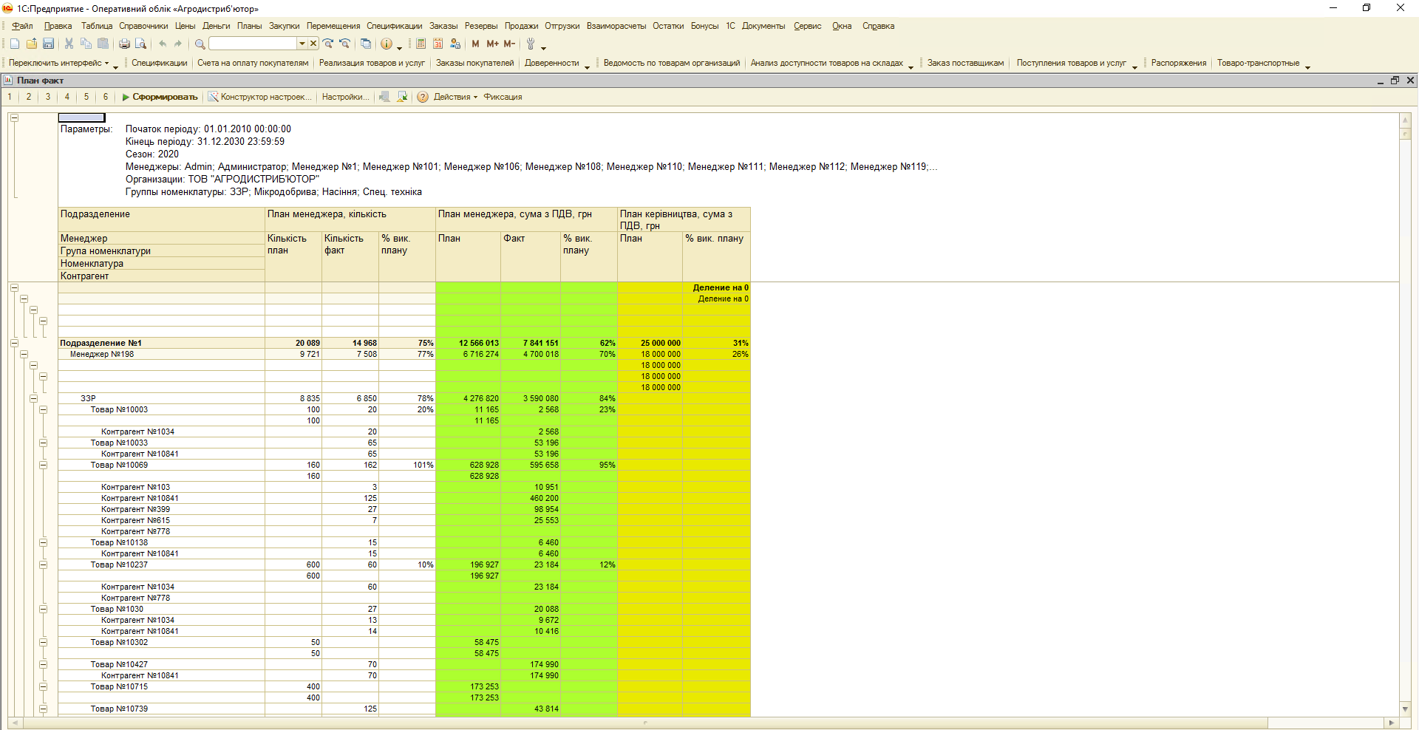Open the calculator tool icon
Image resolution: width=1419 pixels, height=730 pixels.
(x=421, y=44)
